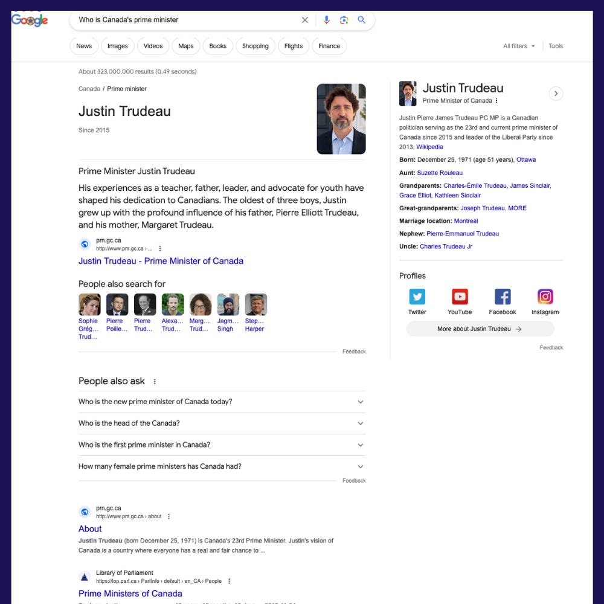
Task: Click Feedback below knowledge panel
Action: (x=551, y=348)
